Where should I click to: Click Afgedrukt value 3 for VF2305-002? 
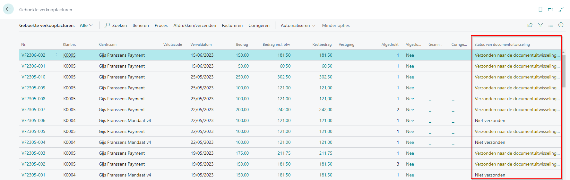pyautogui.click(x=398, y=164)
